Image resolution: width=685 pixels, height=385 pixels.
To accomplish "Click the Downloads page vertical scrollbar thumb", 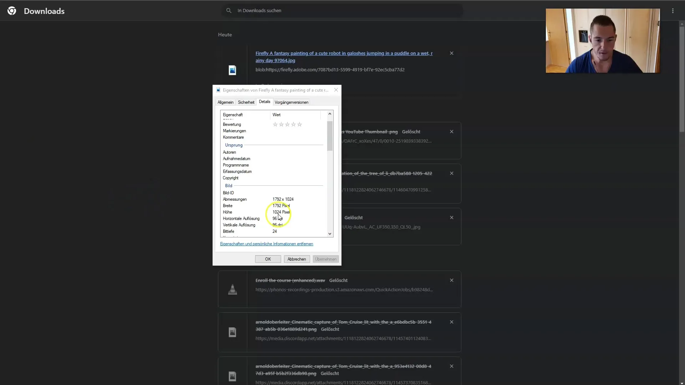I will (682, 78).
